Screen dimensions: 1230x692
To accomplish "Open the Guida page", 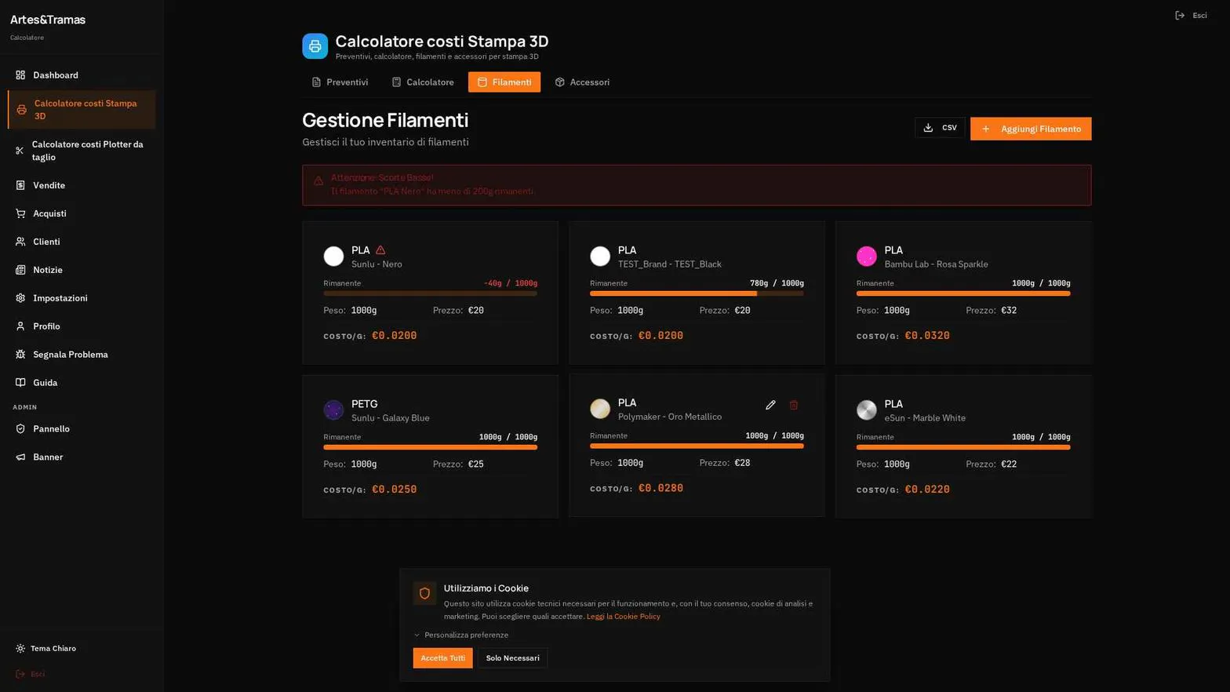I will point(82,383).
